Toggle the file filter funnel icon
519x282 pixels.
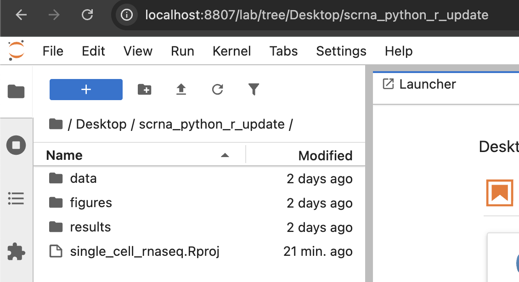click(x=254, y=90)
